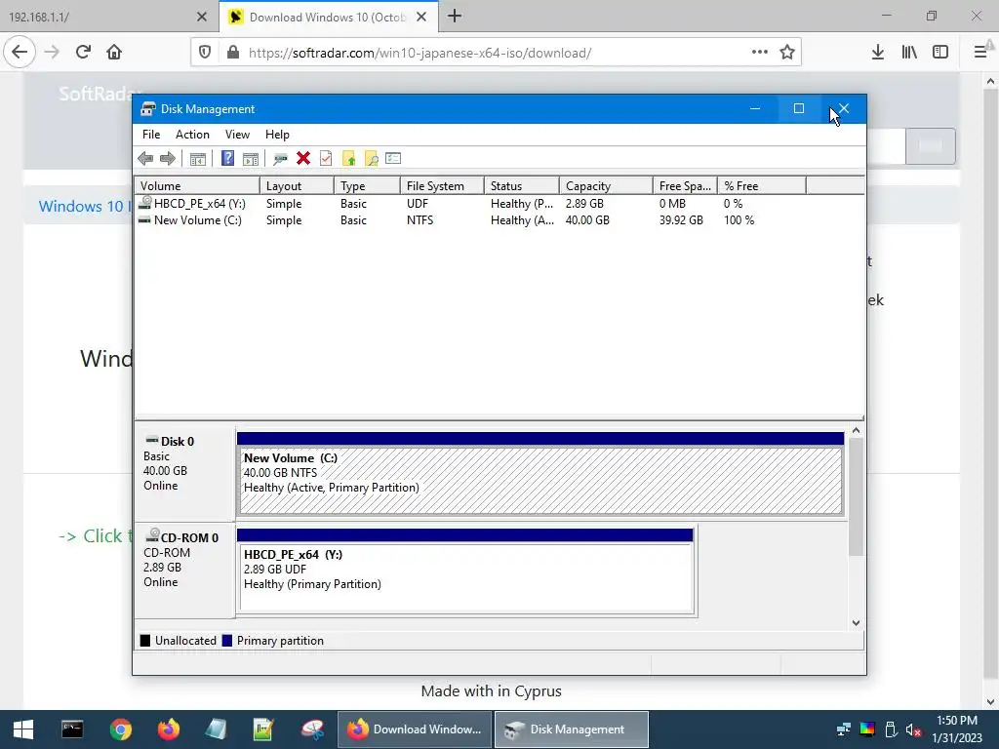Viewport: 999px width, 749px height.
Task: Toggle Show/Hide Console Tree toolbar icon
Action: coord(197,159)
